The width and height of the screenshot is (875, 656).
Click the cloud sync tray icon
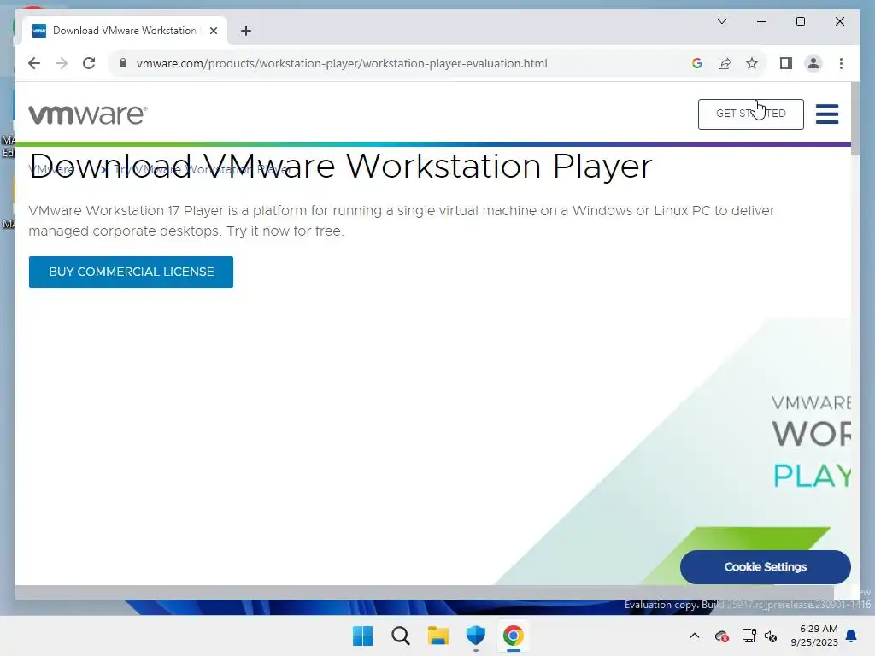pyautogui.click(x=721, y=635)
